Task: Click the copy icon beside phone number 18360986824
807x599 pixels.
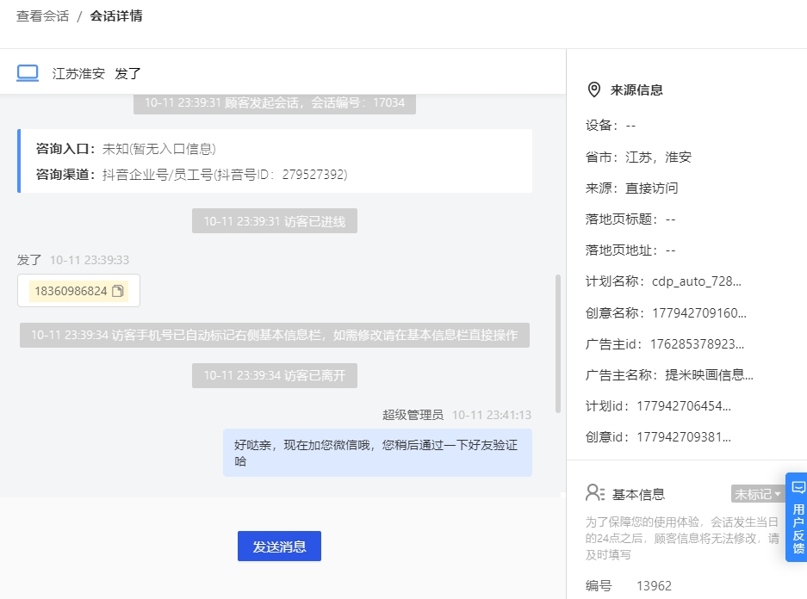Action: pyautogui.click(x=118, y=291)
